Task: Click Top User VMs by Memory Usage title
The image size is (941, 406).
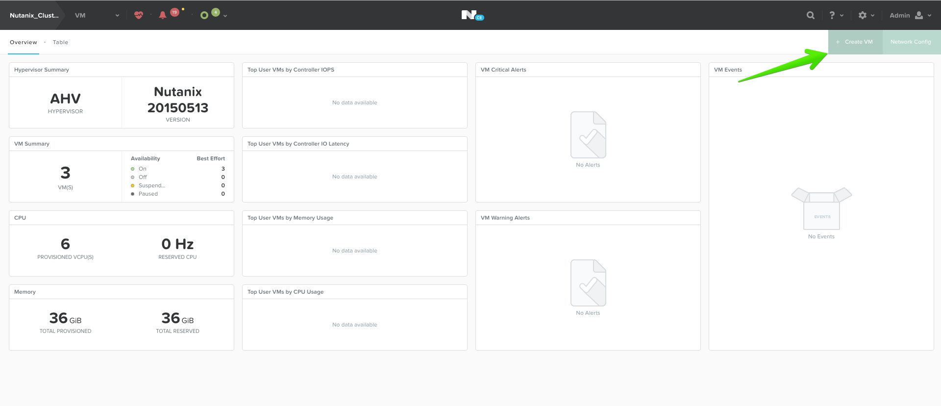Action: pos(290,218)
